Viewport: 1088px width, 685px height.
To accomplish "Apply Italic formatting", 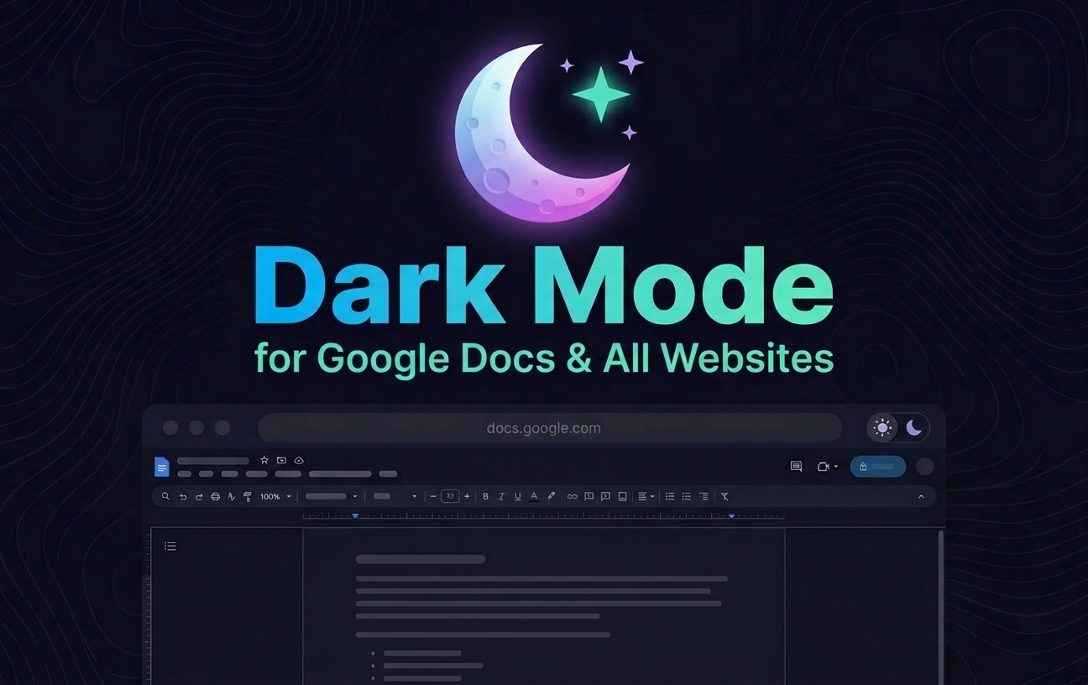I will [501, 495].
